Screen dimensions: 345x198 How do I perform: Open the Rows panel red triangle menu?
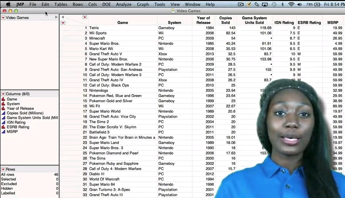[3, 169]
